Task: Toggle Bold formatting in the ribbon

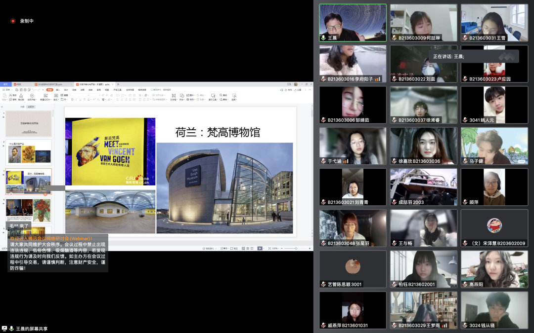Action: pyautogui.click(x=72, y=99)
